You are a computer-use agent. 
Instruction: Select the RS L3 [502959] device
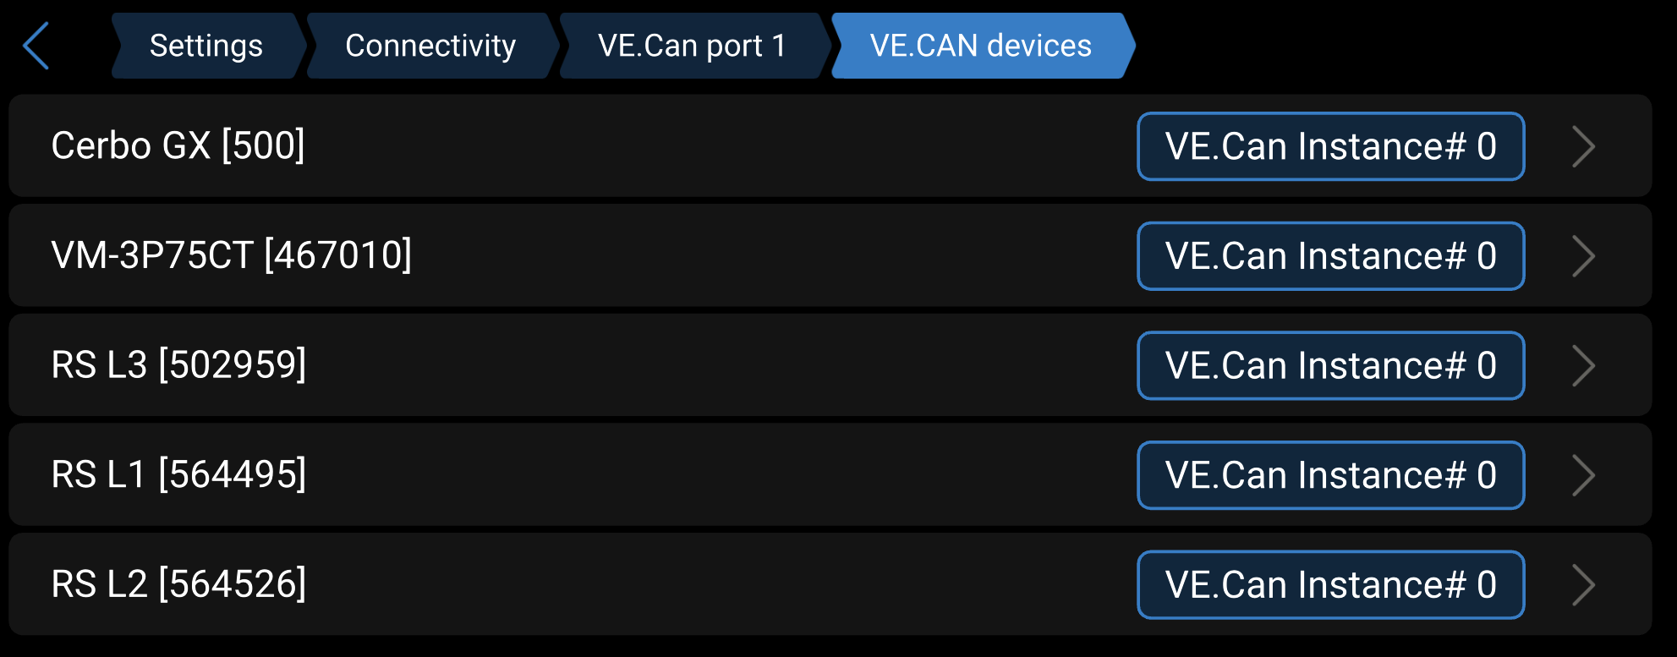(178, 365)
